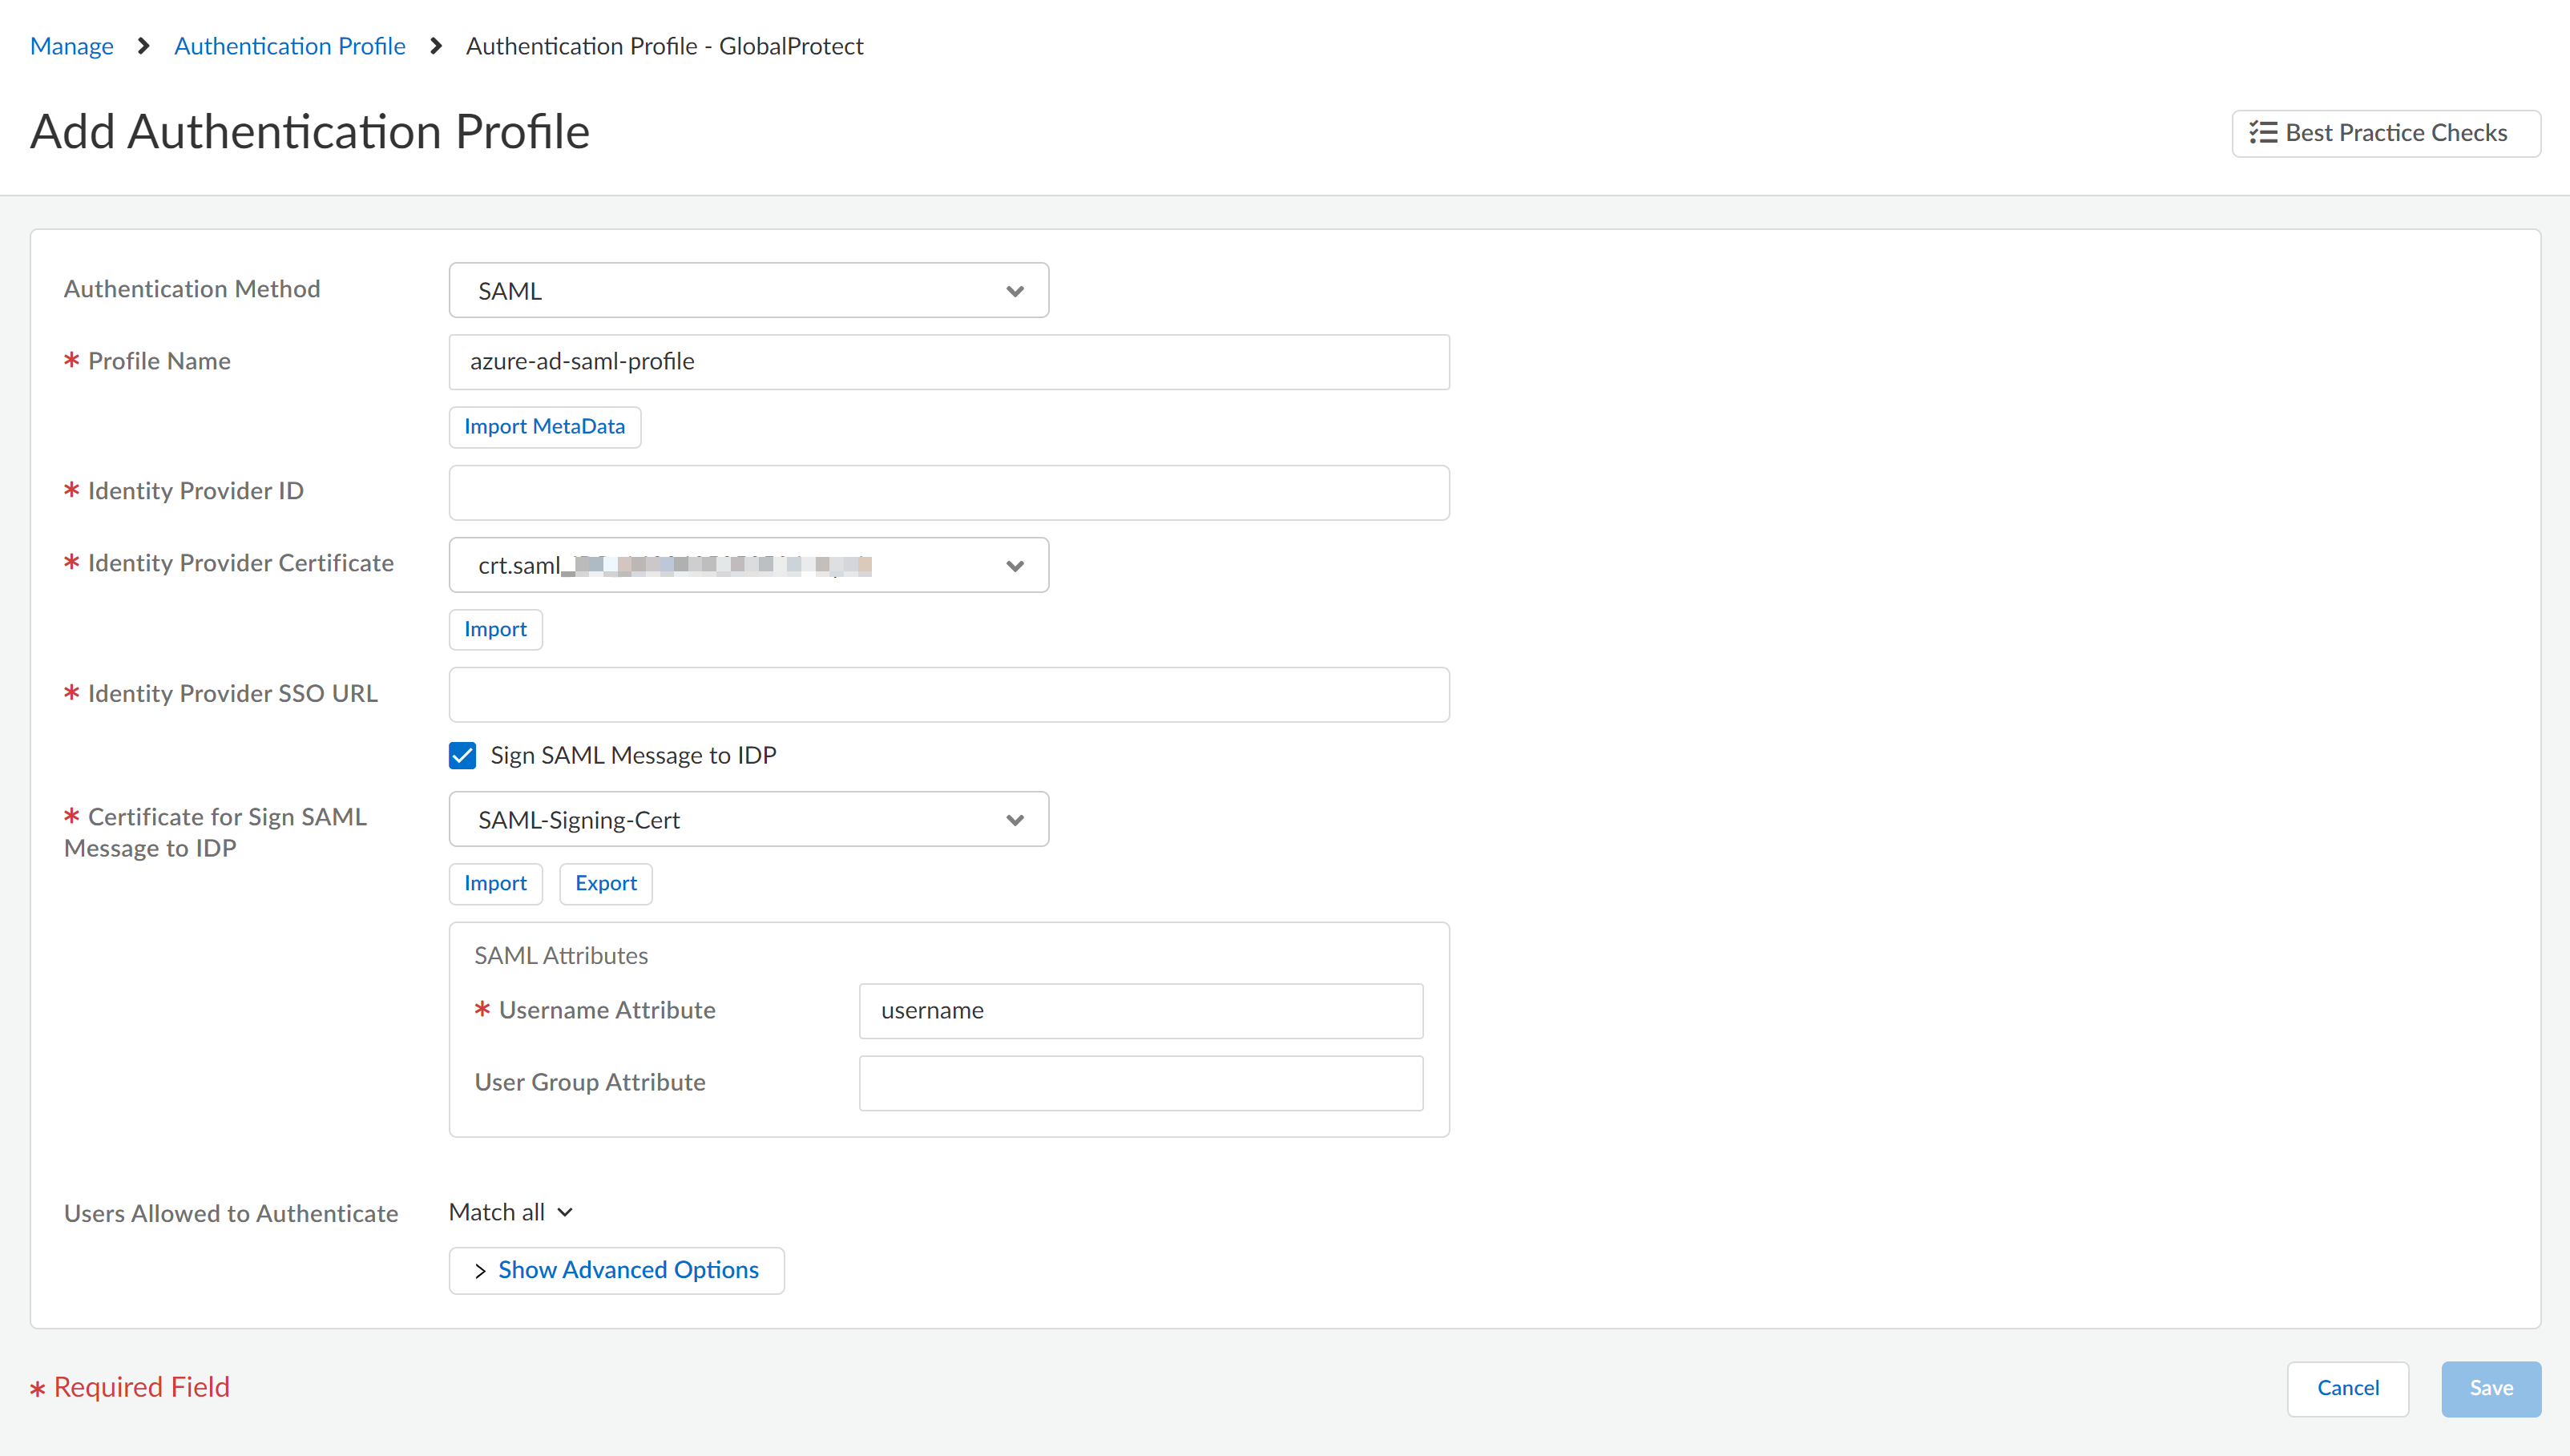Click Import under Identity Provider Certificate

[495, 630]
